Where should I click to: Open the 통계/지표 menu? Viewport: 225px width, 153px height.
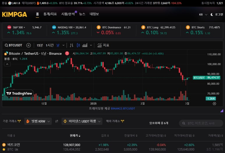50,14
